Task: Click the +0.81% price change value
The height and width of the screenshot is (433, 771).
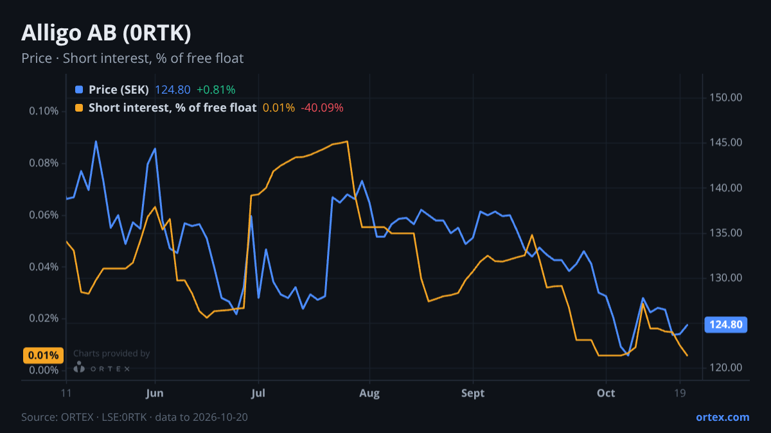Action: click(x=216, y=90)
